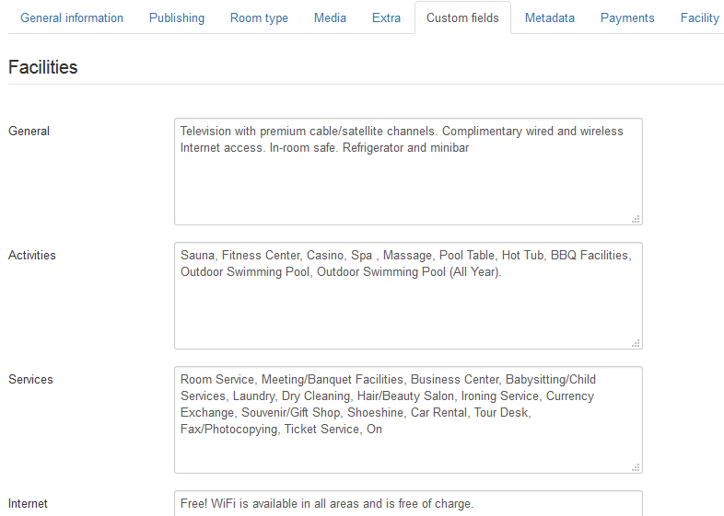
Task: Click the General field label
Action: pos(29,132)
